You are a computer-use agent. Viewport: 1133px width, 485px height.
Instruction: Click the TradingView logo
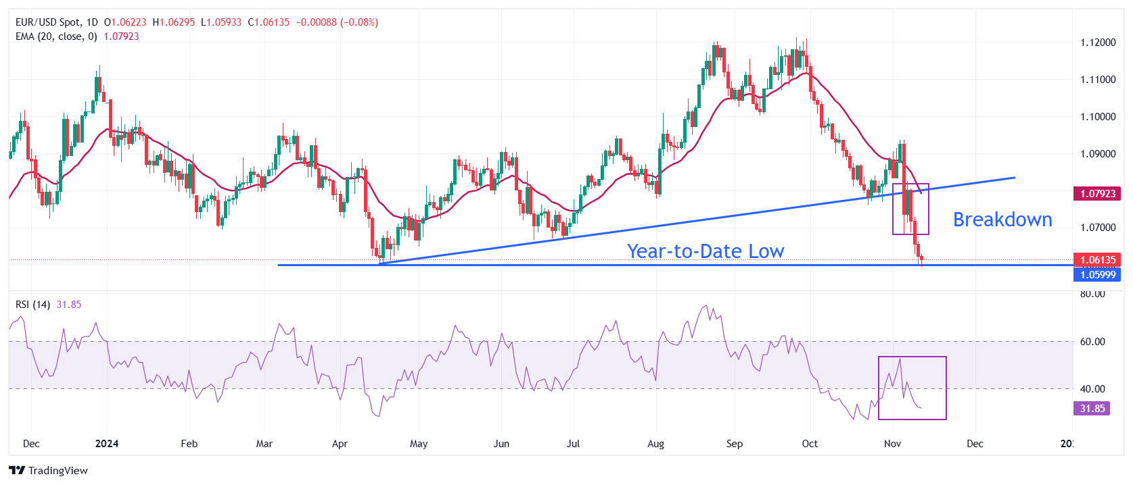point(49,470)
